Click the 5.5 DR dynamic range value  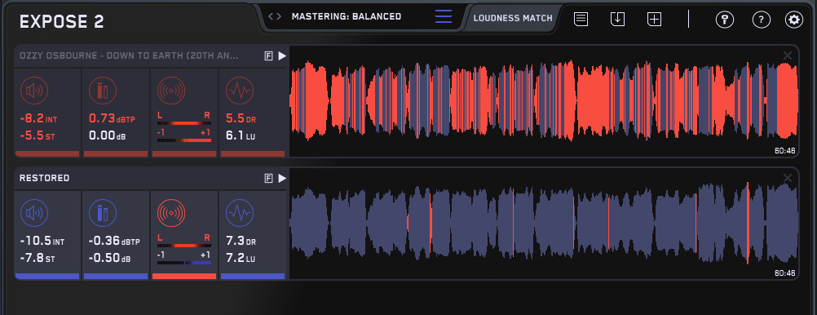(x=241, y=119)
